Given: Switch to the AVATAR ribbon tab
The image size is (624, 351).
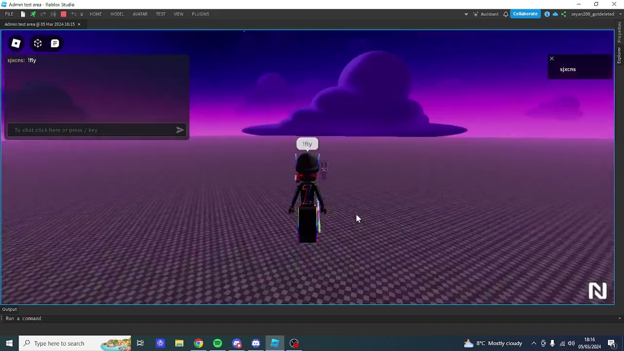Looking at the screenshot, I should (x=140, y=14).
